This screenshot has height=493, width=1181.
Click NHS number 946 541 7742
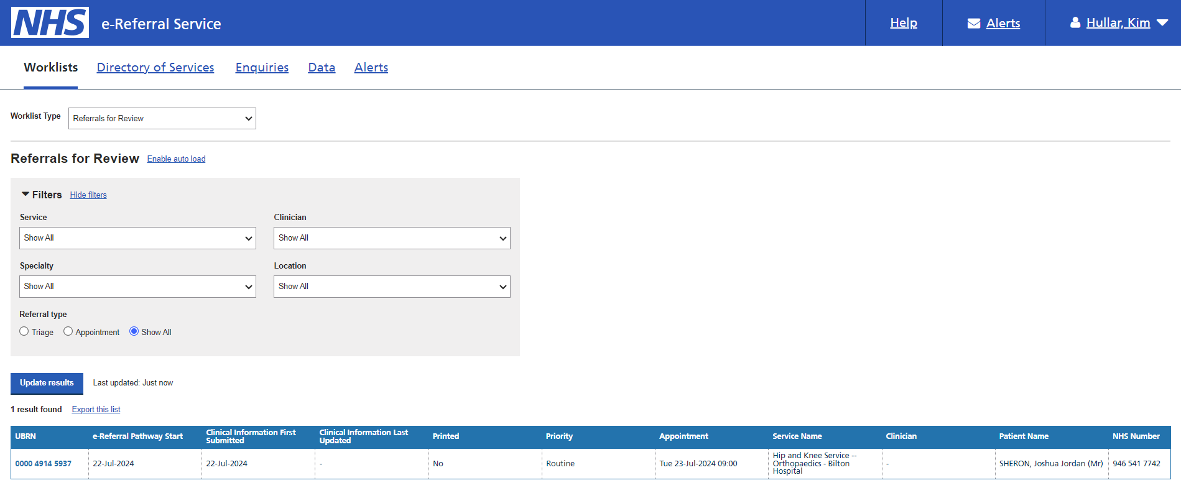(1136, 464)
